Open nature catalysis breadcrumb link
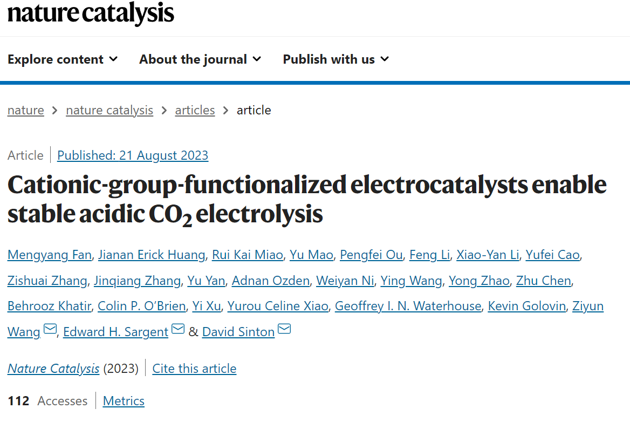 click(x=109, y=110)
